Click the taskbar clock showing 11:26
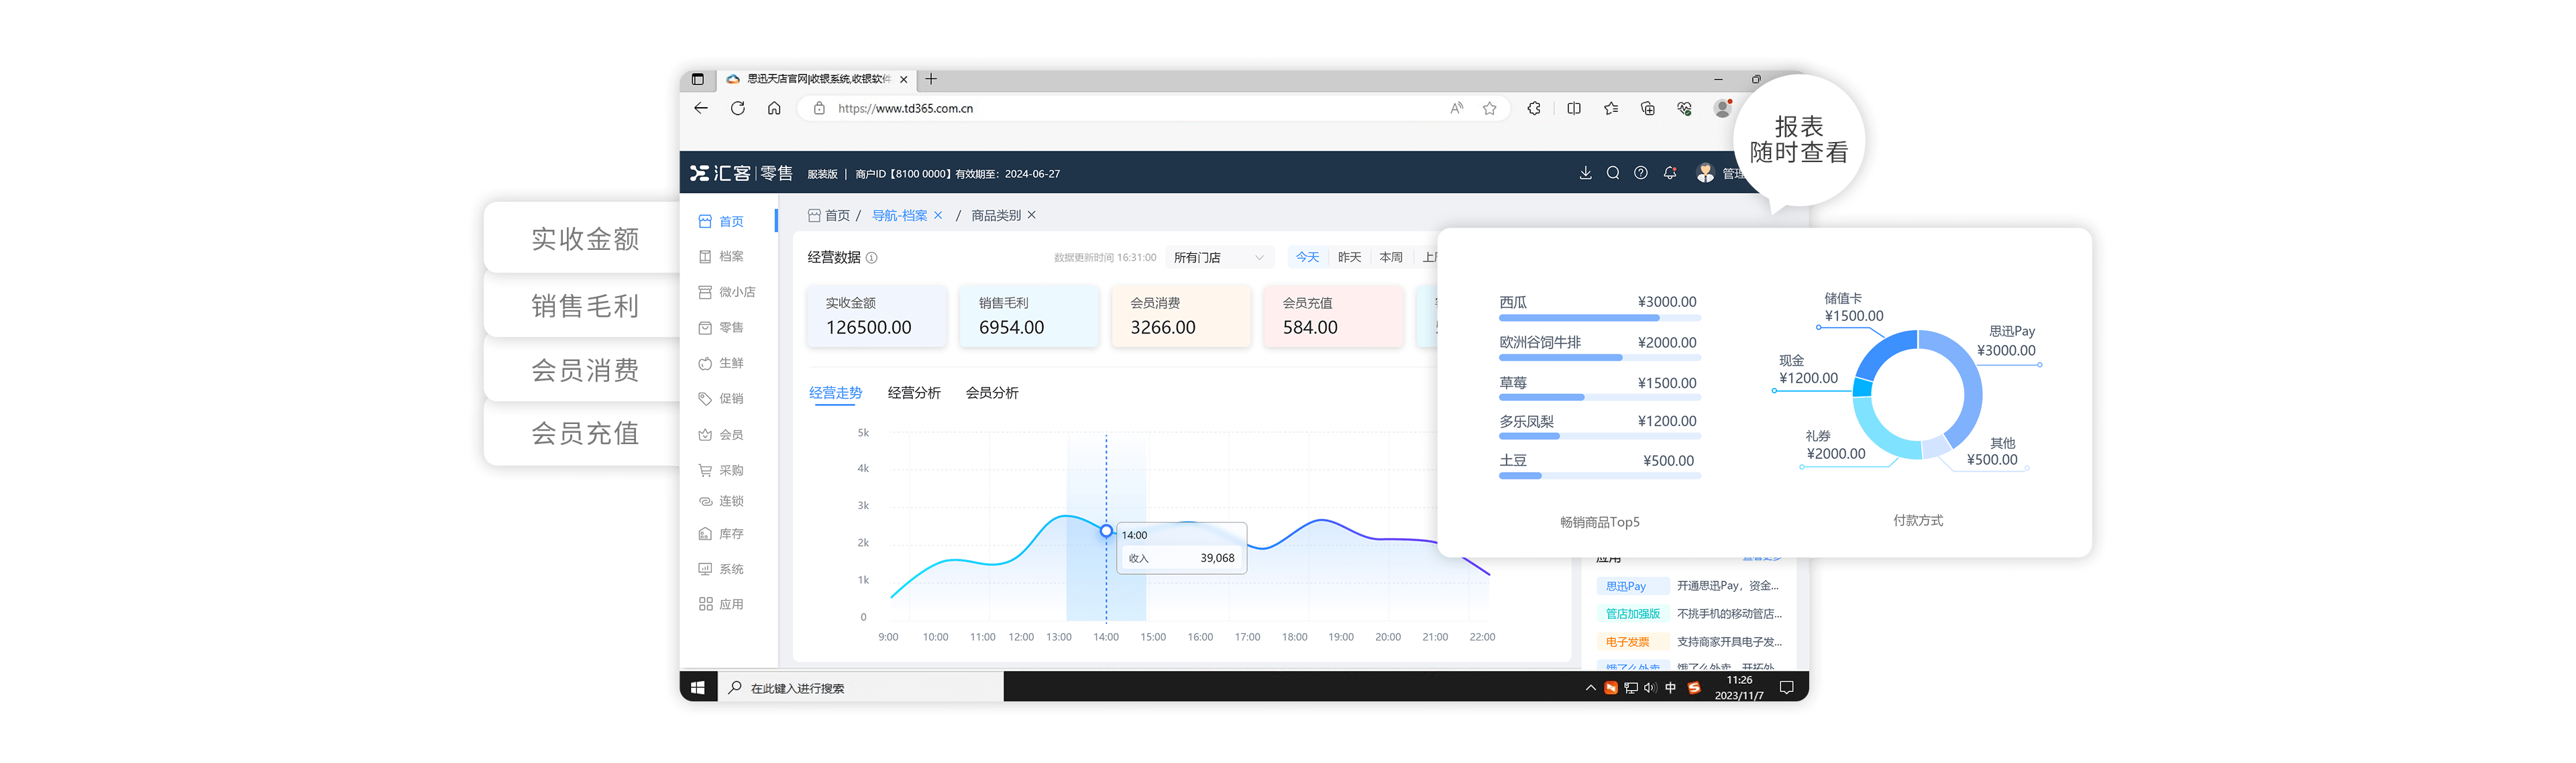Screen dimensions: 2576x763 click(x=1739, y=687)
